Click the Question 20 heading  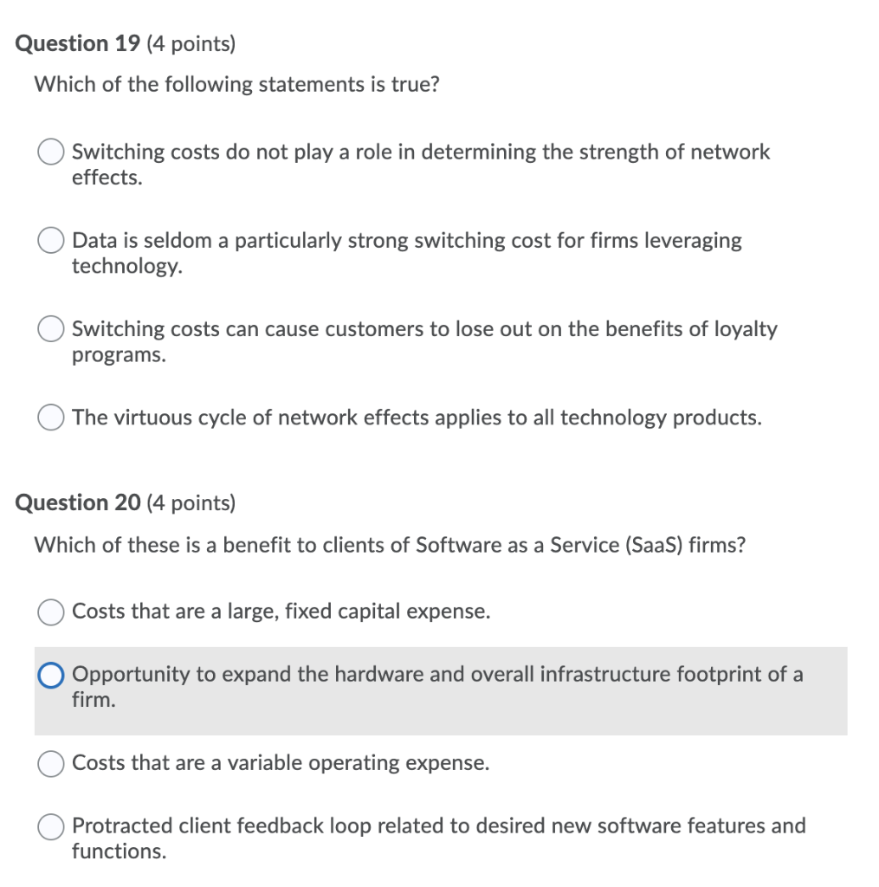78,502
